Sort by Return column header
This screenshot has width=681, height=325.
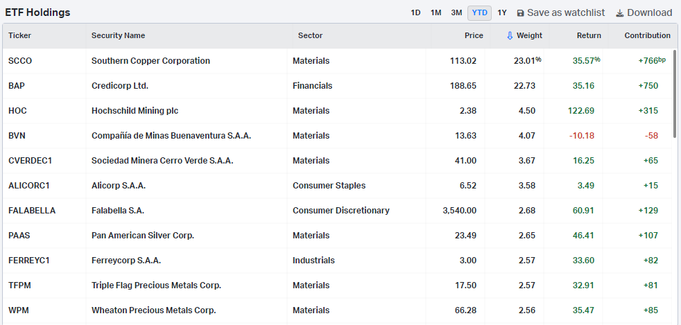[589, 35]
